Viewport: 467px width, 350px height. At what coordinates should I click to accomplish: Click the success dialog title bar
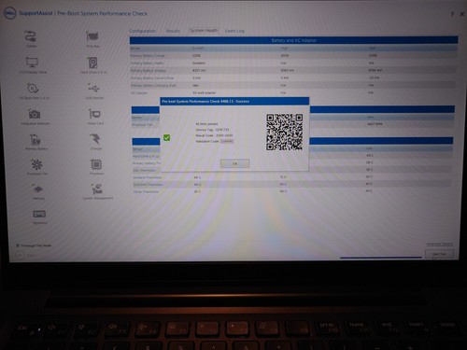tap(234, 101)
